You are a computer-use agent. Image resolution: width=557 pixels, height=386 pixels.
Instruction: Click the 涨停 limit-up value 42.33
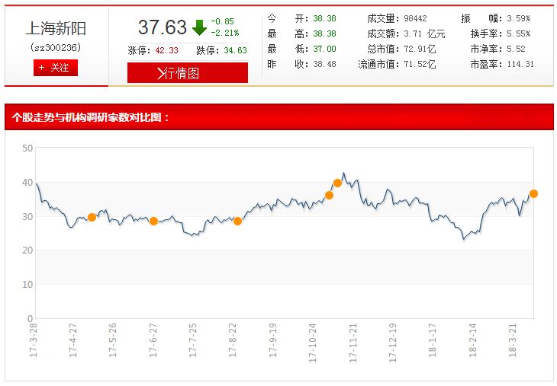tap(166, 51)
